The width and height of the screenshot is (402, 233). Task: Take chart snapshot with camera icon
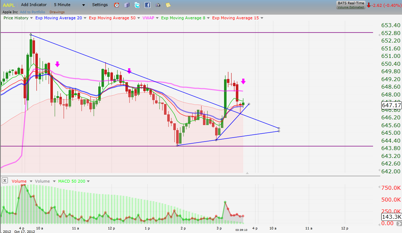click(x=158, y=5)
